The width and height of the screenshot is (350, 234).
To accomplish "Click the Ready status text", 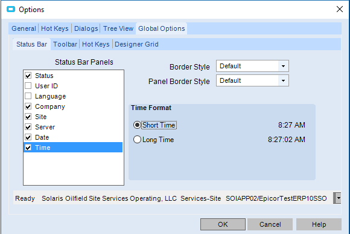I will pyautogui.click(x=25, y=198).
